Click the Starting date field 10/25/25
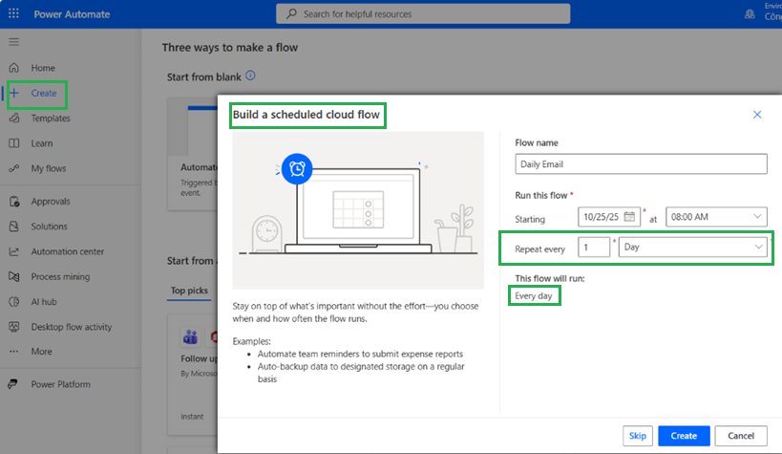 pos(609,217)
